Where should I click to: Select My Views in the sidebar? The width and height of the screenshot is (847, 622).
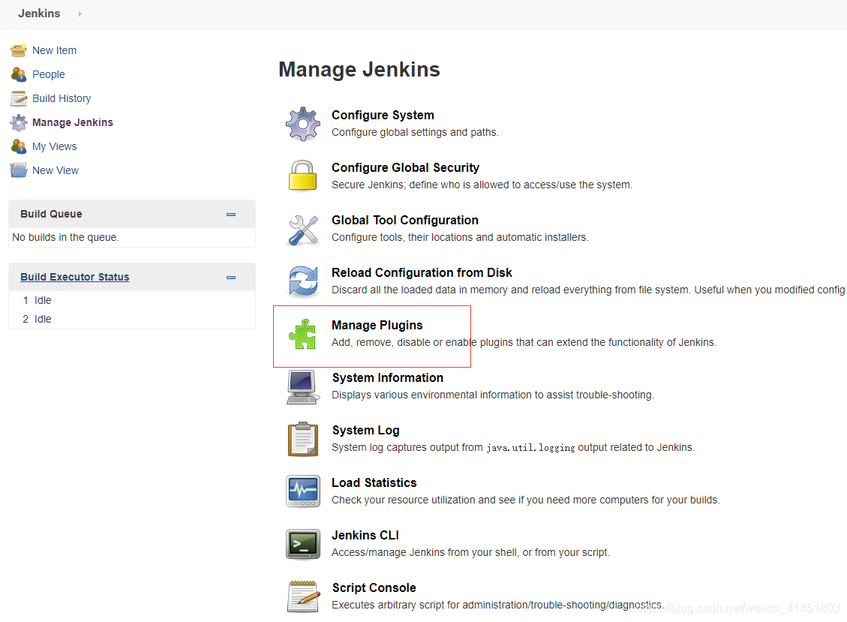[54, 146]
